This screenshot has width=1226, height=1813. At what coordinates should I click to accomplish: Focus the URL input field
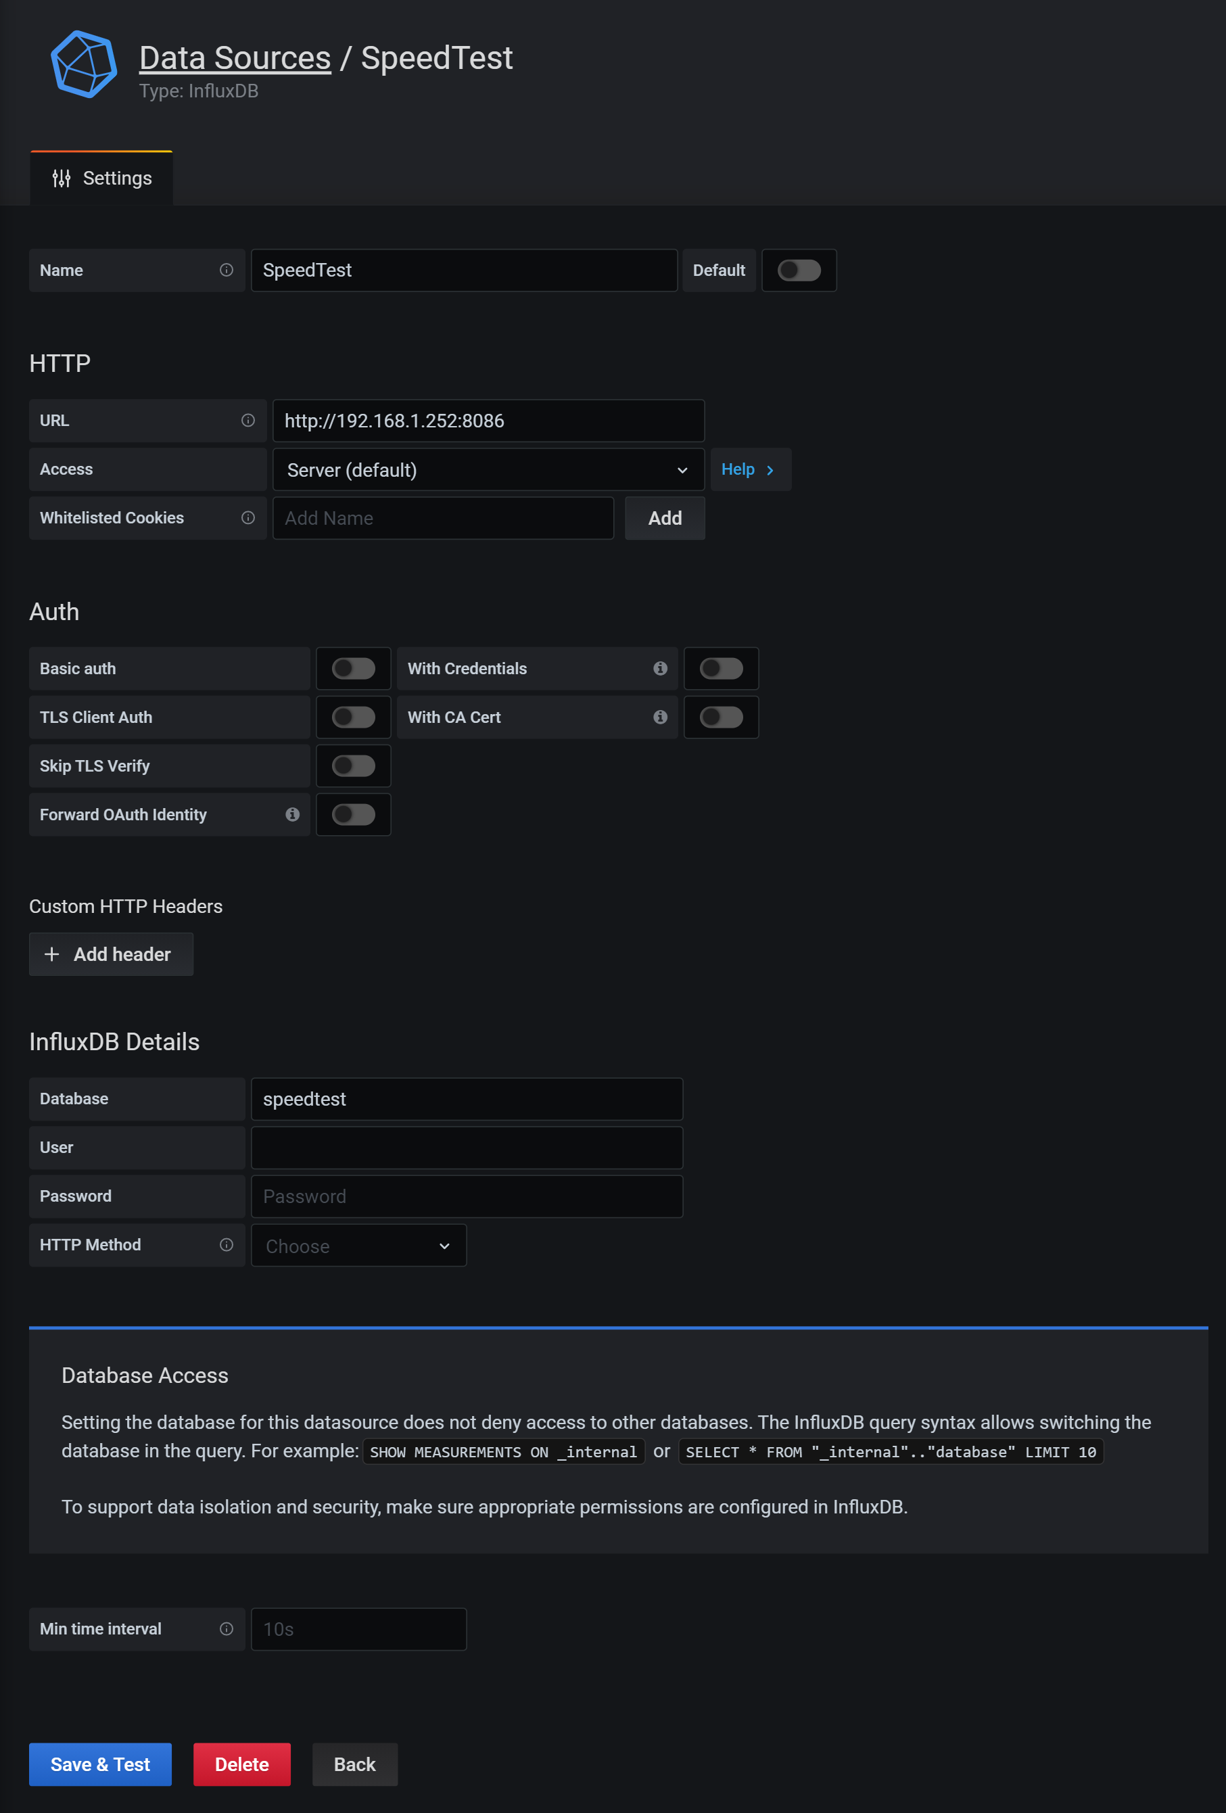pyautogui.click(x=489, y=421)
